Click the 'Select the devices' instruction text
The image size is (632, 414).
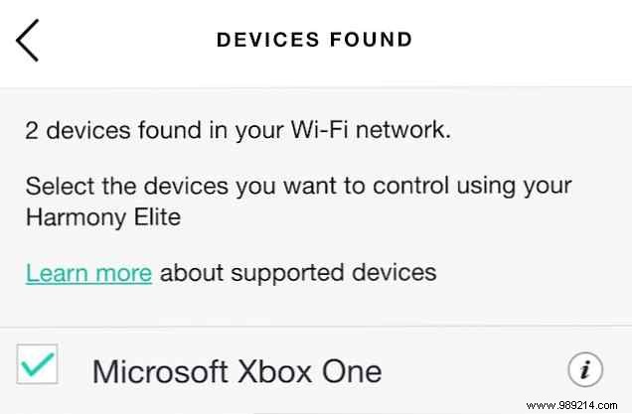[298, 187]
